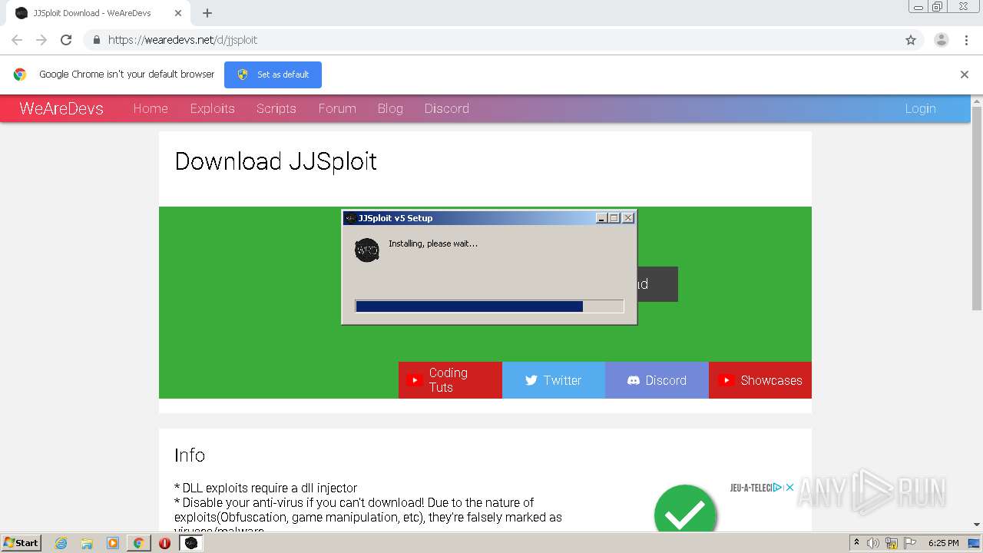Screen dimensions: 983x553
Task: Open the Forum menu item
Action: click(337, 108)
